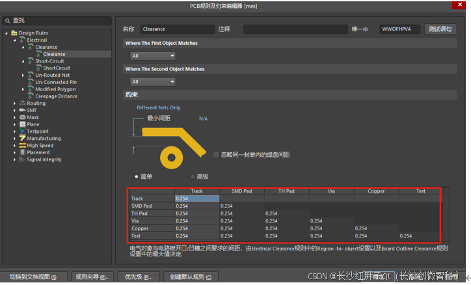Click the Design Rules folder icon
The height and width of the screenshot is (285, 471).
click(x=14, y=33)
